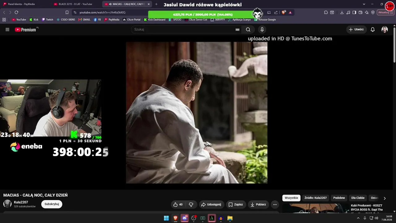Bookmark this page in the browser
This screenshot has height=223, width=396.
point(67,12)
